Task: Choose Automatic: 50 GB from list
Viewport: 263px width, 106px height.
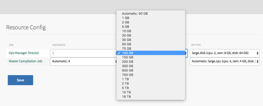Action: (x=135, y=14)
